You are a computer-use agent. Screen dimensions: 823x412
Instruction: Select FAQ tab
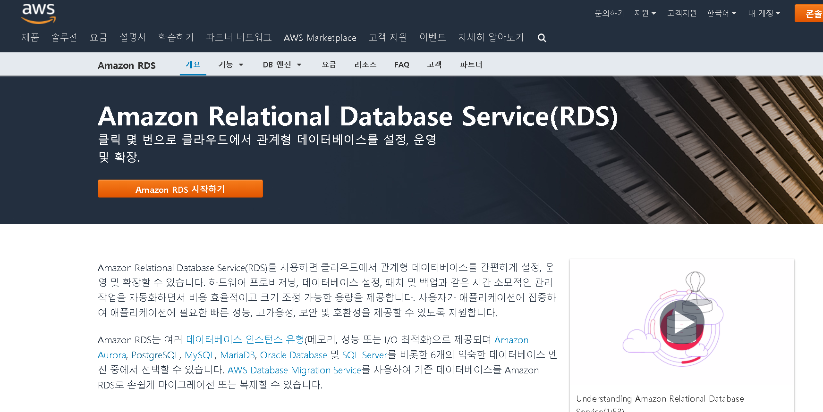[402, 65]
